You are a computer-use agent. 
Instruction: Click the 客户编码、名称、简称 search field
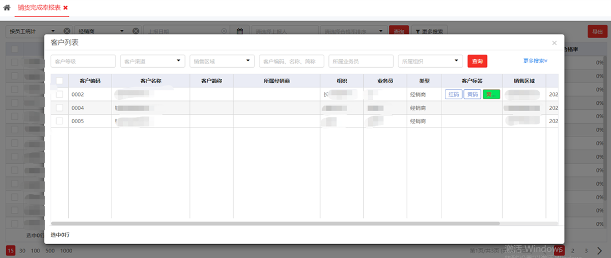click(x=291, y=61)
